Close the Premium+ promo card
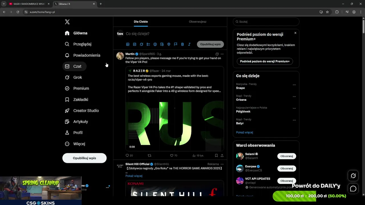The height and width of the screenshot is (205, 365). coord(295,33)
